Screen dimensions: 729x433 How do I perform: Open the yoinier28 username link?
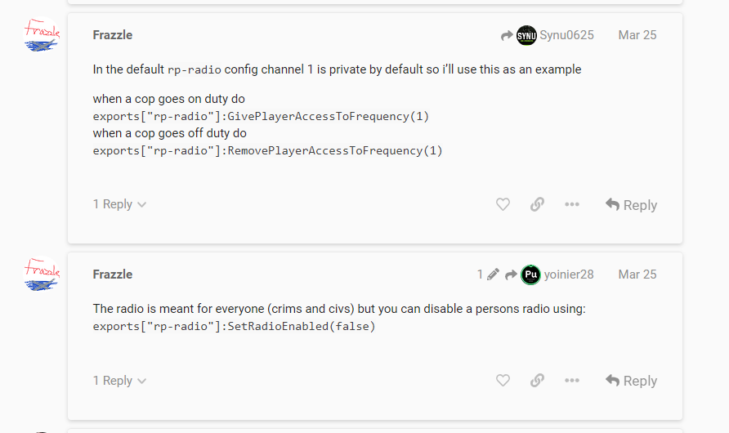(569, 275)
